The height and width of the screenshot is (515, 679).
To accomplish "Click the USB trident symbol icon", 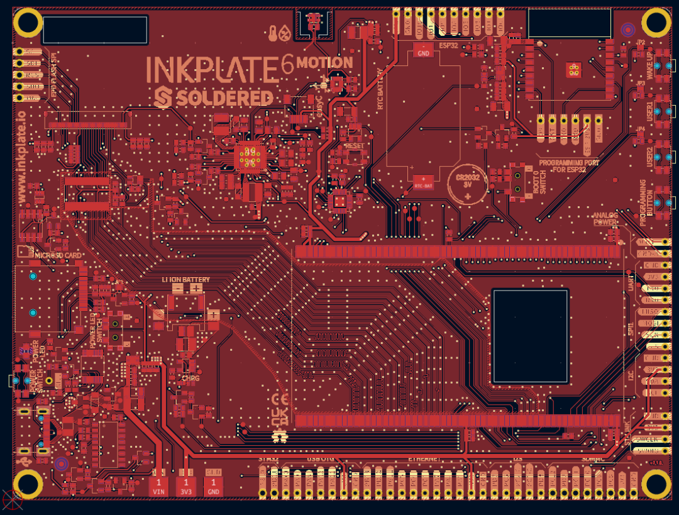I will coord(25,462).
